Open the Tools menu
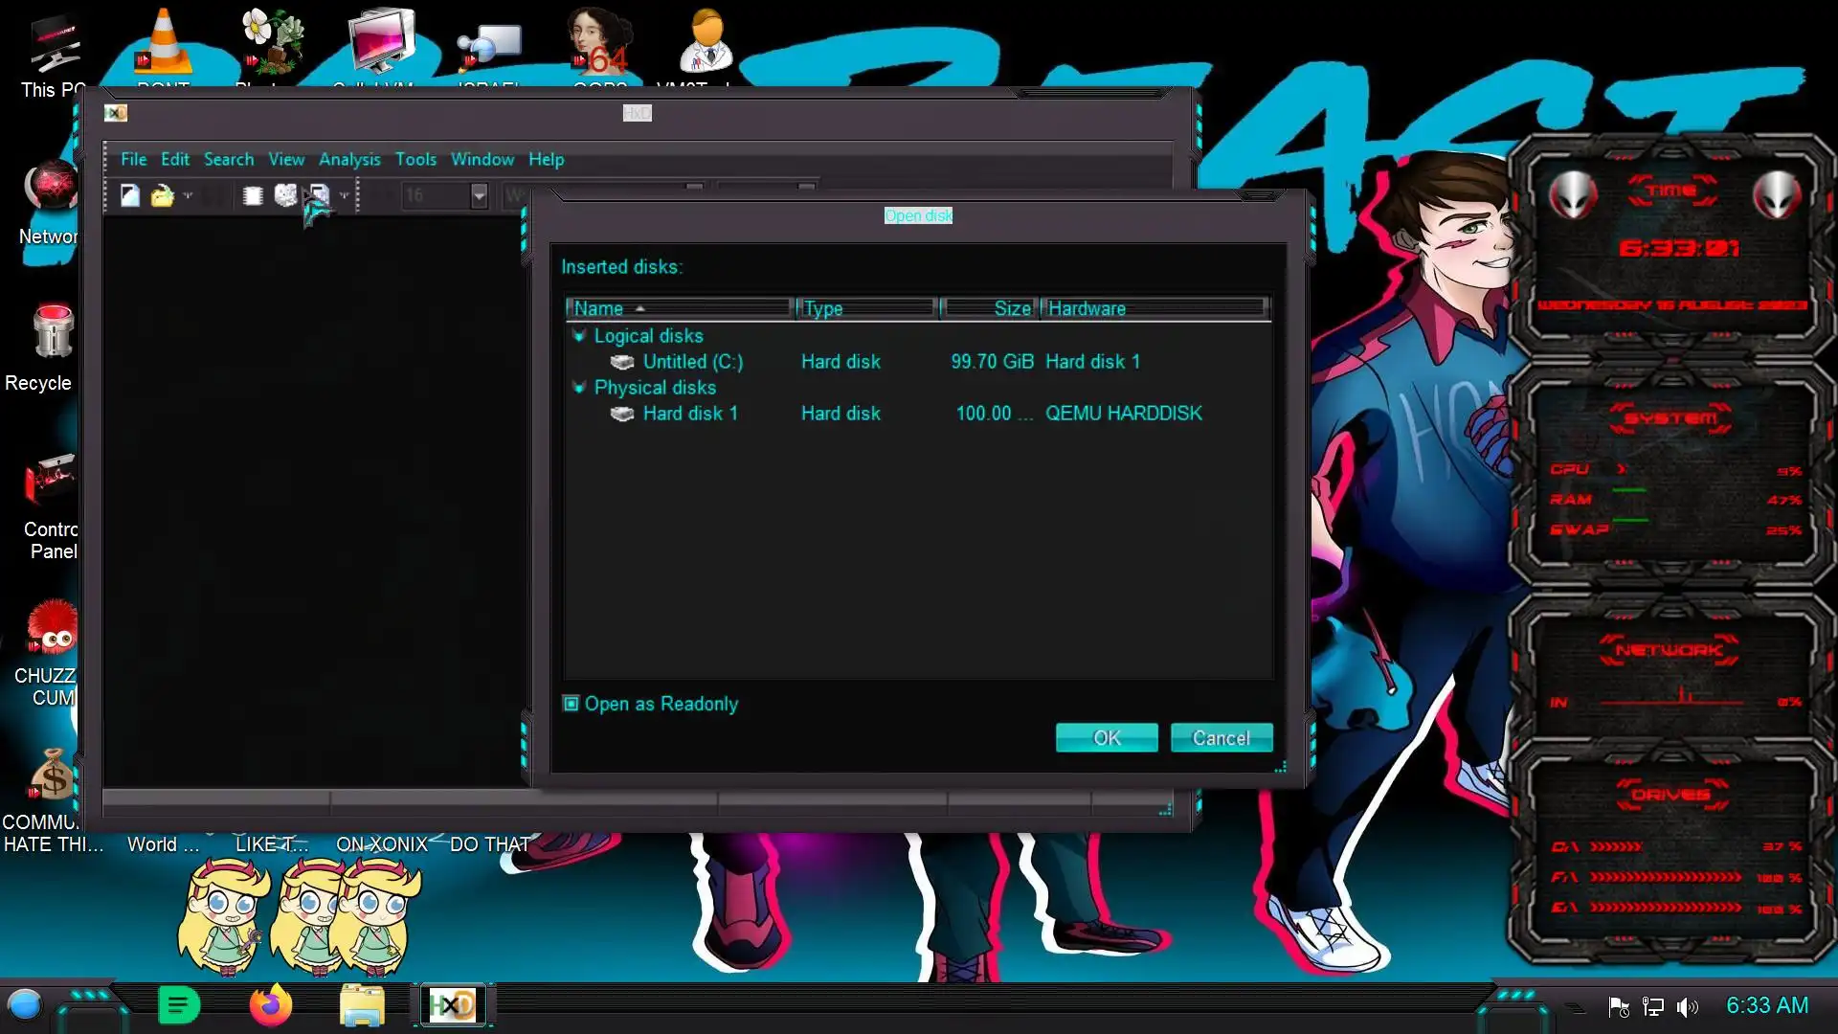Screen dimensions: 1838x1034 (415, 159)
